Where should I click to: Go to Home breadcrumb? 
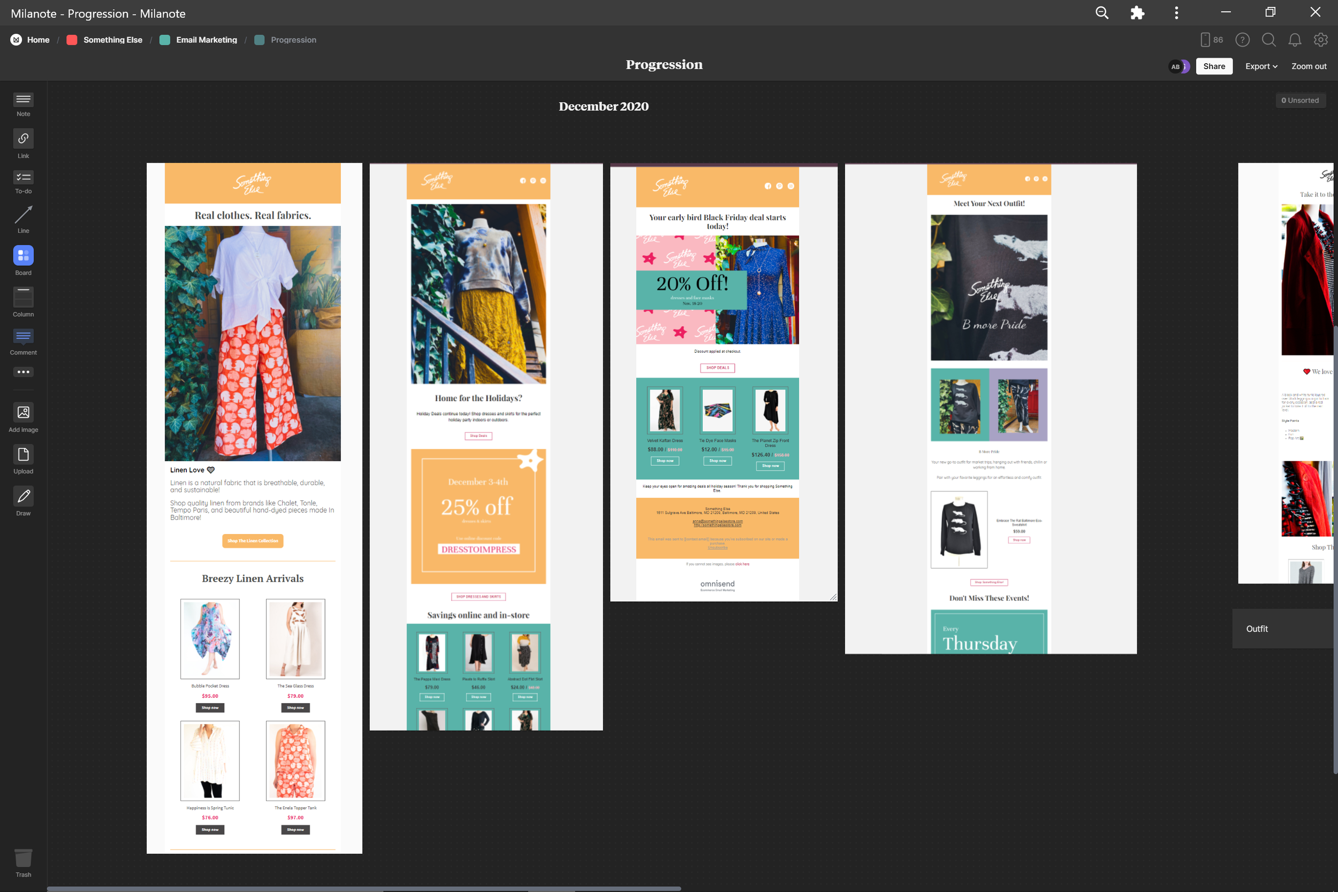coord(30,40)
